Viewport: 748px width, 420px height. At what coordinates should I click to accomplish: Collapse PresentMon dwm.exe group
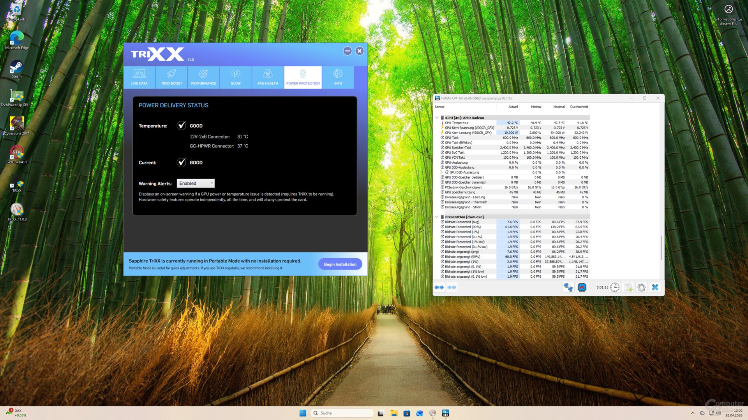[x=437, y=217]
